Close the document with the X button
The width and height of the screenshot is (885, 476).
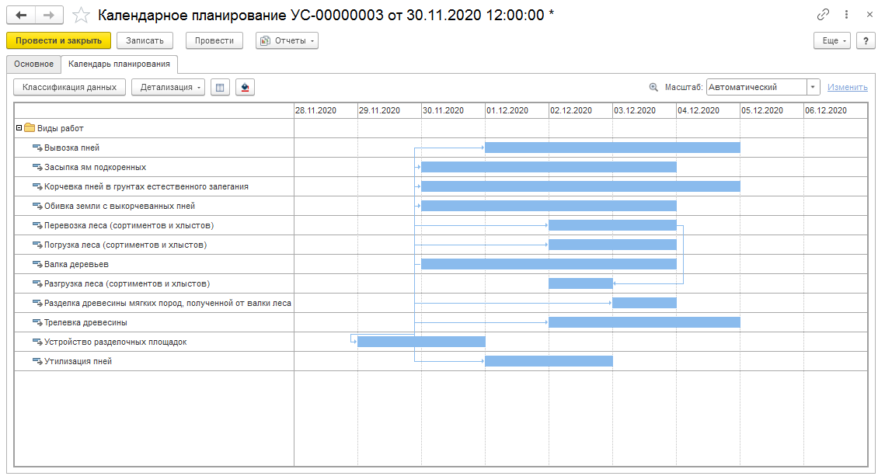(x=869, y=15)
